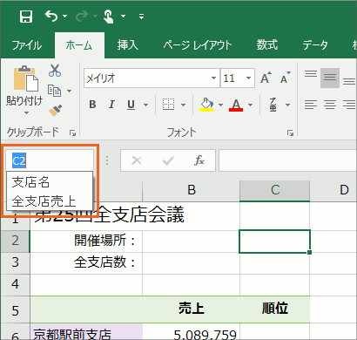Increase font size with large A icon
Viewport: 357px width, 340px height.
coord(266,78)
